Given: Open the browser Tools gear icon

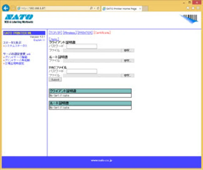Looking at the screenshot, I should click(198, 8).
